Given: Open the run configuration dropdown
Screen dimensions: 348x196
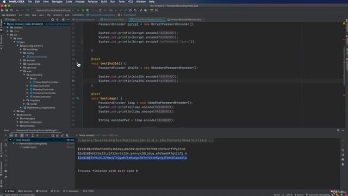Looking at the screenshot, I should (x=53, y=10).
